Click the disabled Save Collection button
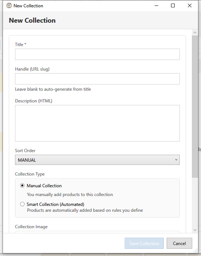The height and width of the screenshot is (256, 201). [144, 243]
